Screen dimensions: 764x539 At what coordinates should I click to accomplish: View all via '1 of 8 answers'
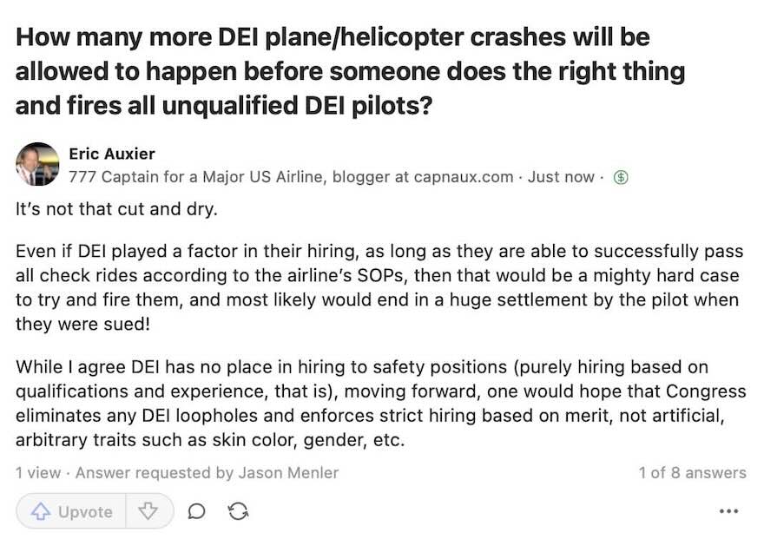point(693,472)
